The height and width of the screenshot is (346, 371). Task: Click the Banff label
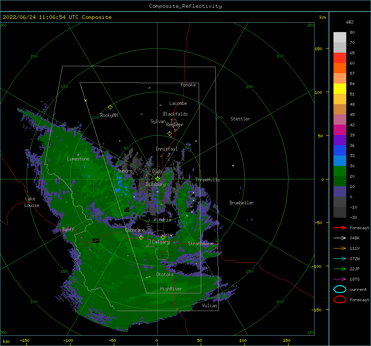[68, 229]
